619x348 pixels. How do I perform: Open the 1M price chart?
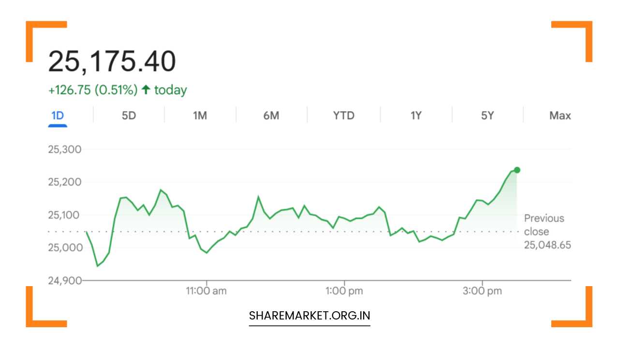coord(200,115)
